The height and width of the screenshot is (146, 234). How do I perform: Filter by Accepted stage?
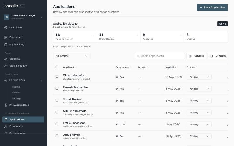[x=162, y=37]
